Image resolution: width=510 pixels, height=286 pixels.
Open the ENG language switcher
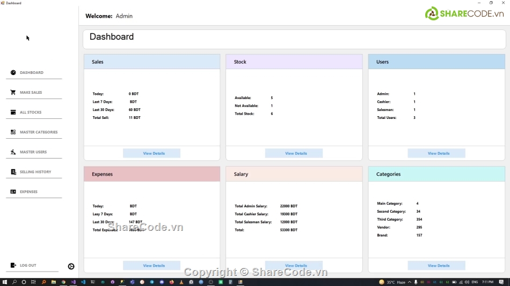(x=475, y=282)
